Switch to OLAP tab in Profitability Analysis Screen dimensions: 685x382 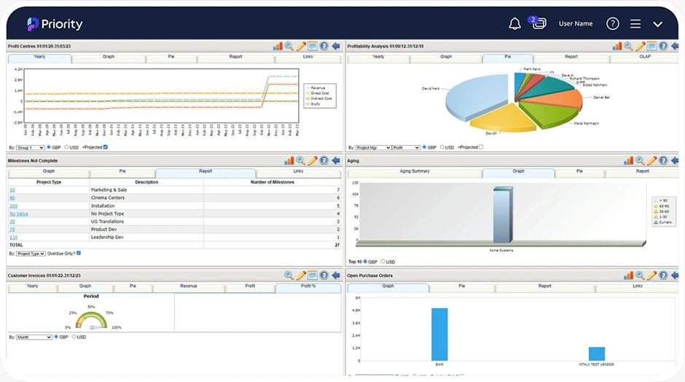pos(644,57)
